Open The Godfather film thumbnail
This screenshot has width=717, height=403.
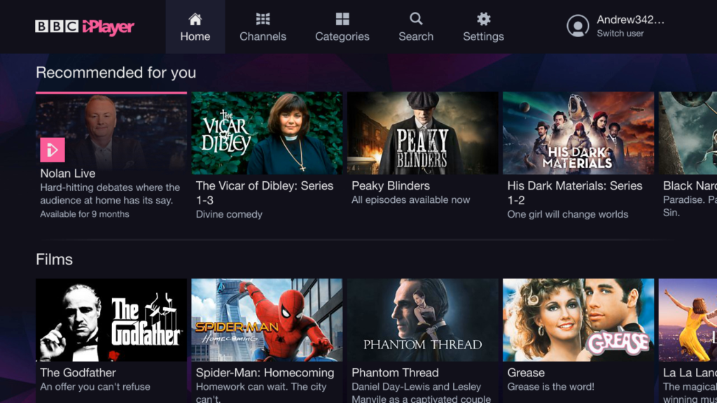click(111, 320)
